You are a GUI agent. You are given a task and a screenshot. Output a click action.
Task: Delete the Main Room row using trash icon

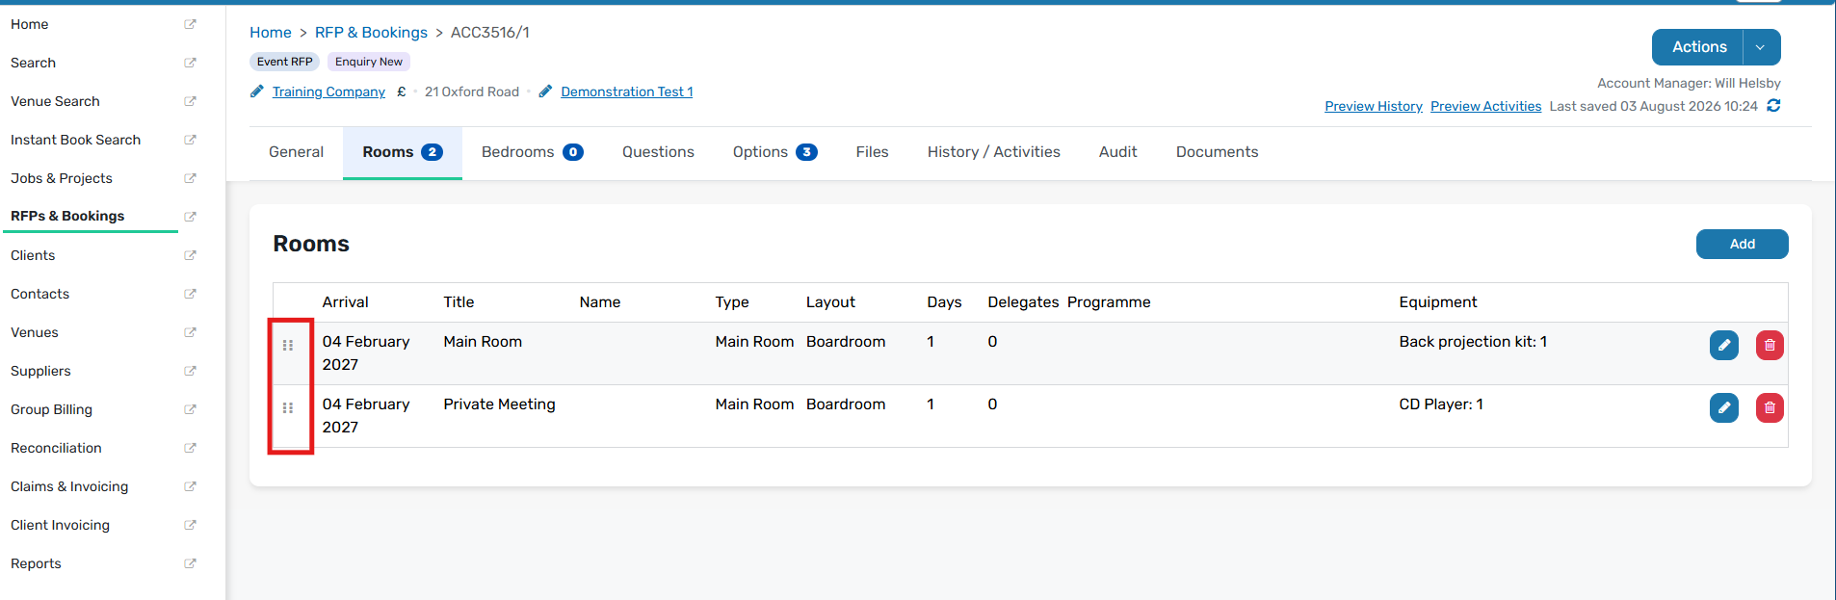point(1770,345)
